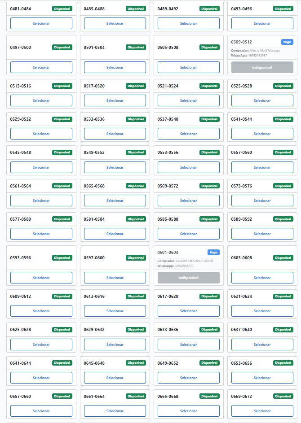This screenshot has height=423, width=301.
Task: Select the 0493-0496 number block
Action: coord(262,23)
